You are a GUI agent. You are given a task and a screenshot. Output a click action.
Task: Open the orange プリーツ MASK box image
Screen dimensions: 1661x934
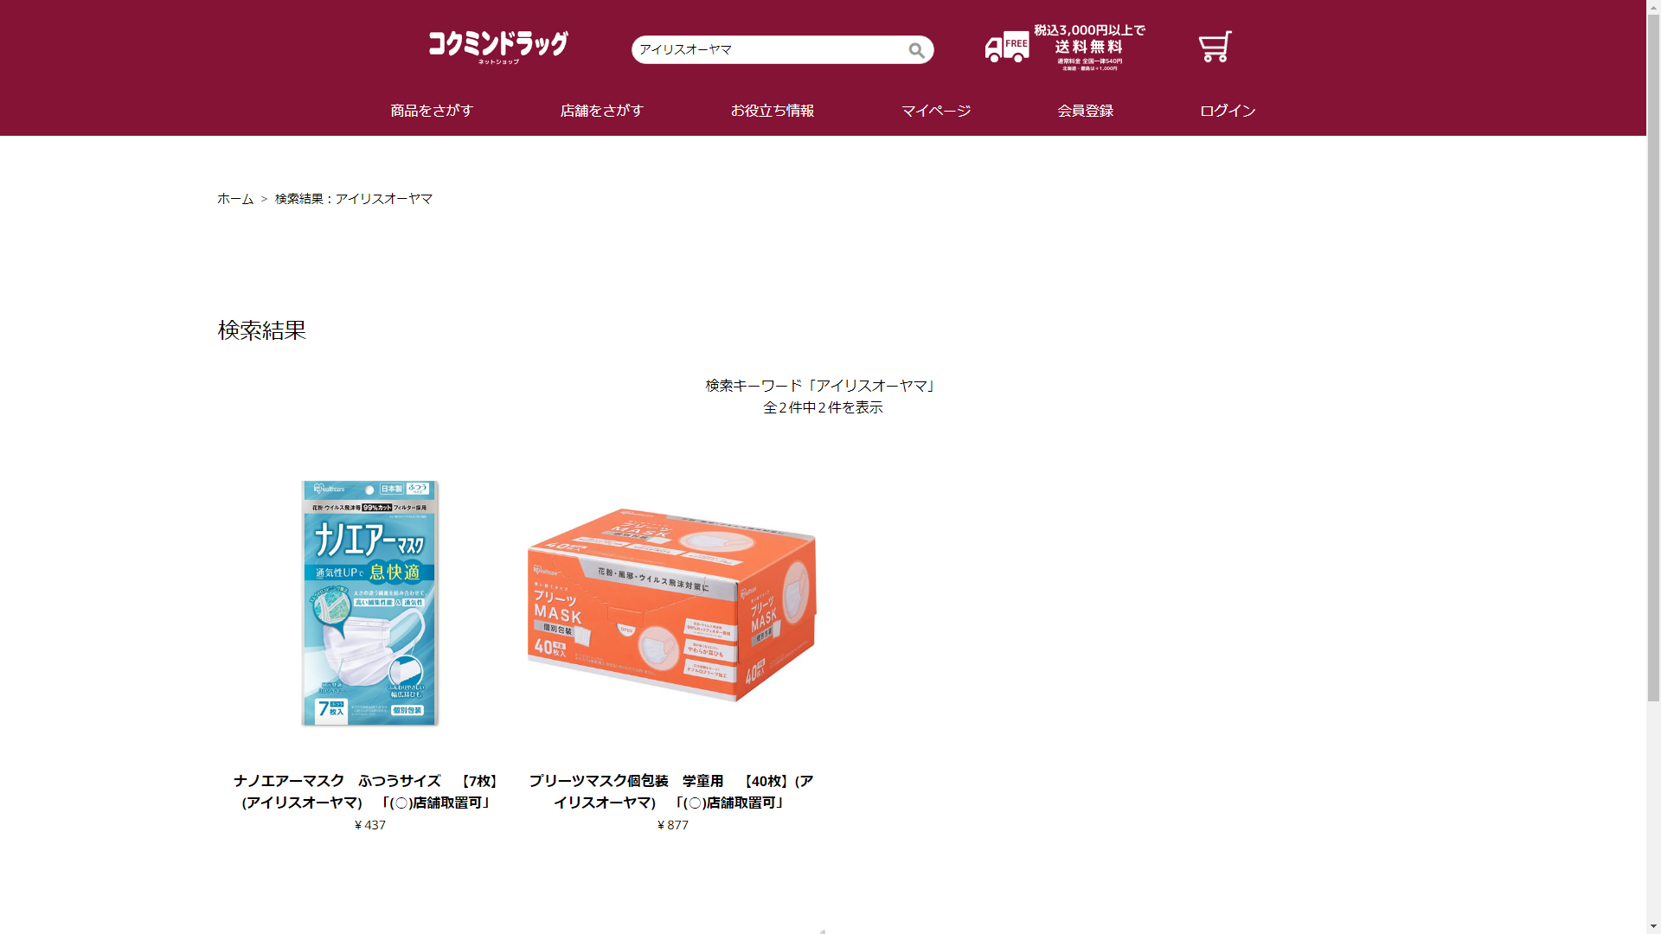tap(672, 603)
